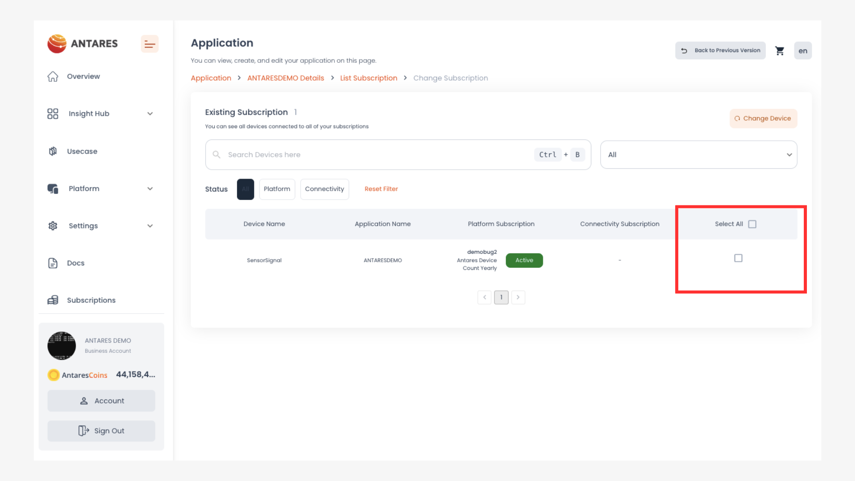Expand the Platform sidebar section

[x=150, y=189]
